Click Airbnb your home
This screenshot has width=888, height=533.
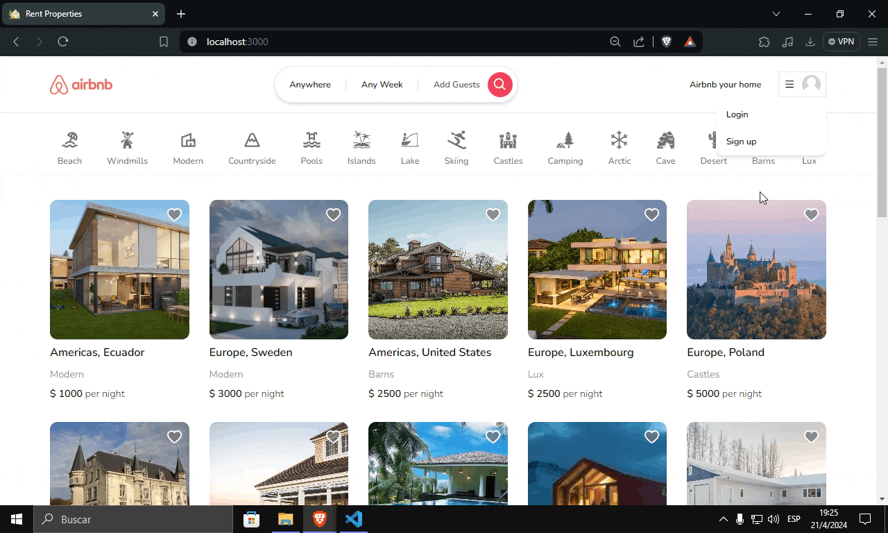coord(725,85)
